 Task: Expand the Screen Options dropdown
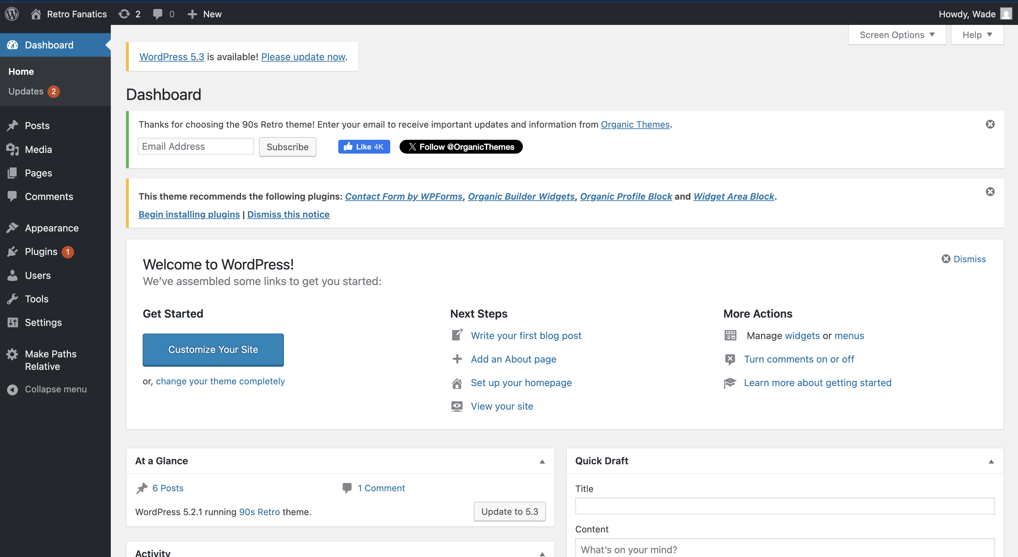tap(897, 35)
